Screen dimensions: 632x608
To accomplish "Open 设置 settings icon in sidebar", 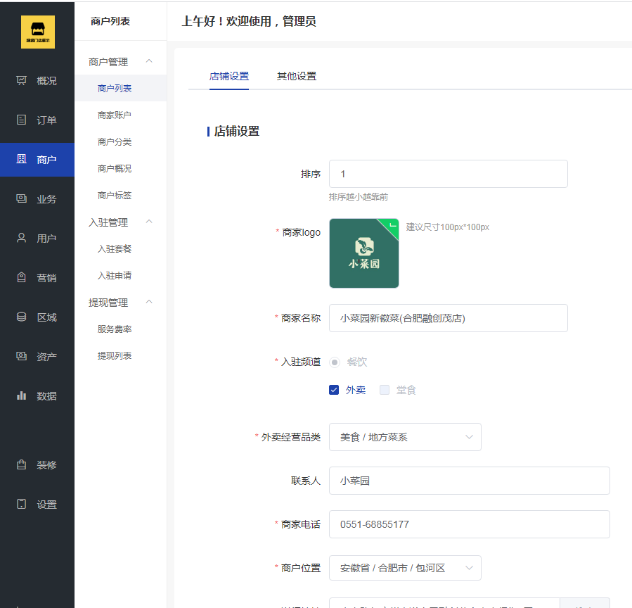I will [21, 504].
